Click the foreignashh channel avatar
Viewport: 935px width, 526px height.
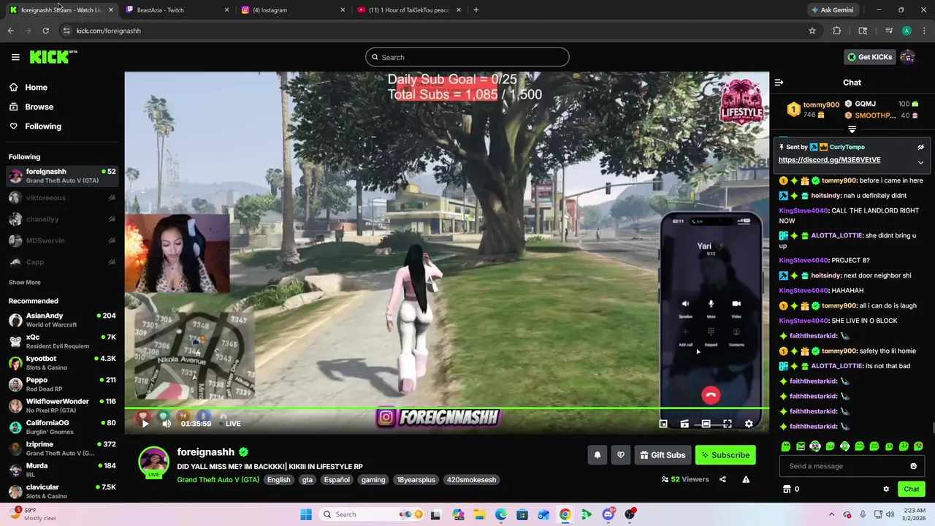[x=153, y=462]
